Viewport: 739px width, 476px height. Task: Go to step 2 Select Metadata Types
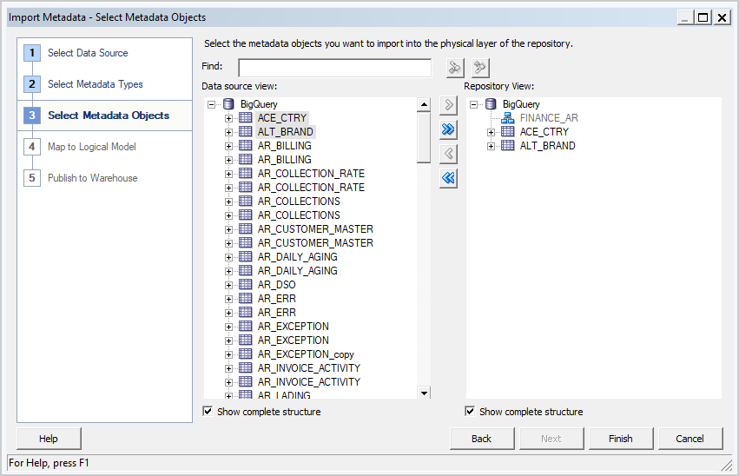95,84
